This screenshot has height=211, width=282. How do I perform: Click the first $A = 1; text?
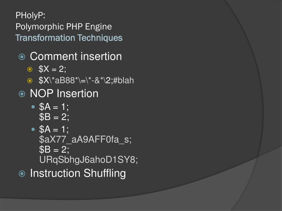[54, 106]
